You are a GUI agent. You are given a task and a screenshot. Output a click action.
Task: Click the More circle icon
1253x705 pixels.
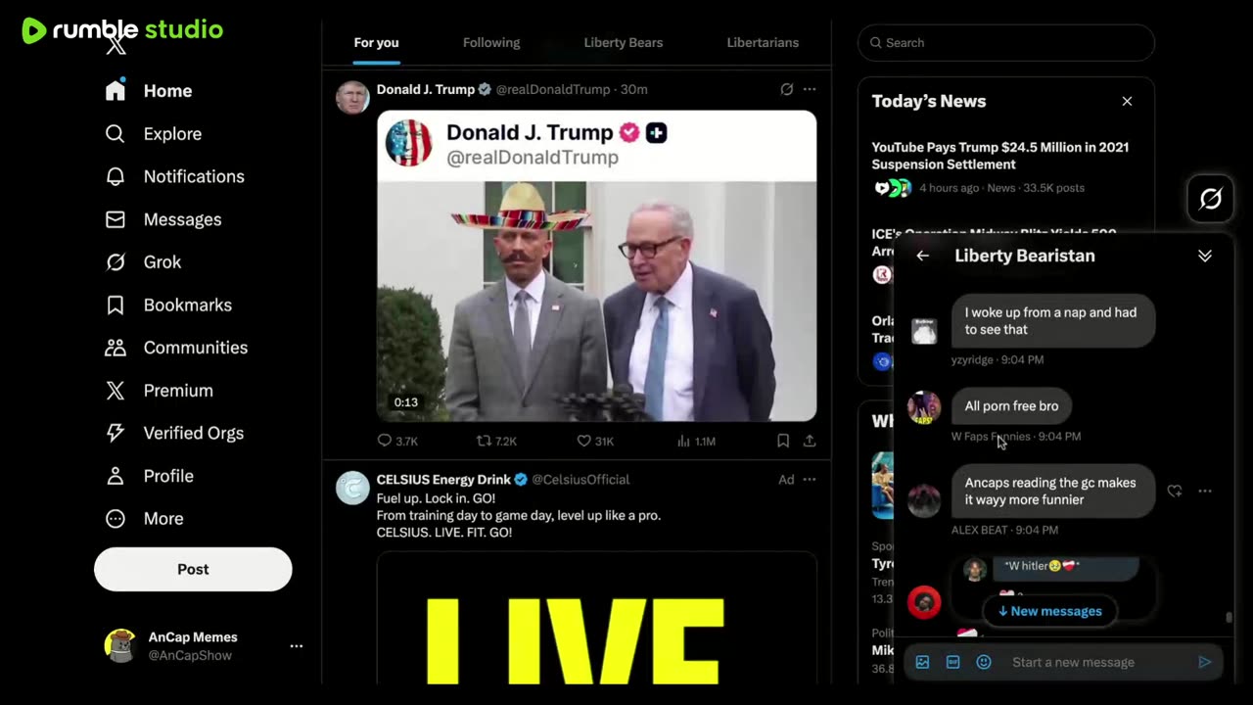tap(116, 519)
